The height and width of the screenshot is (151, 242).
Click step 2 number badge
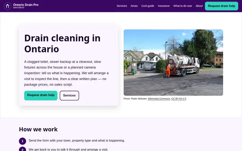22,149
